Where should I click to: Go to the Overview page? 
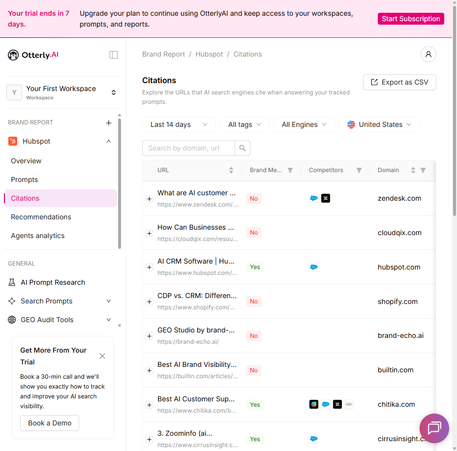click(x=26, y=161)
